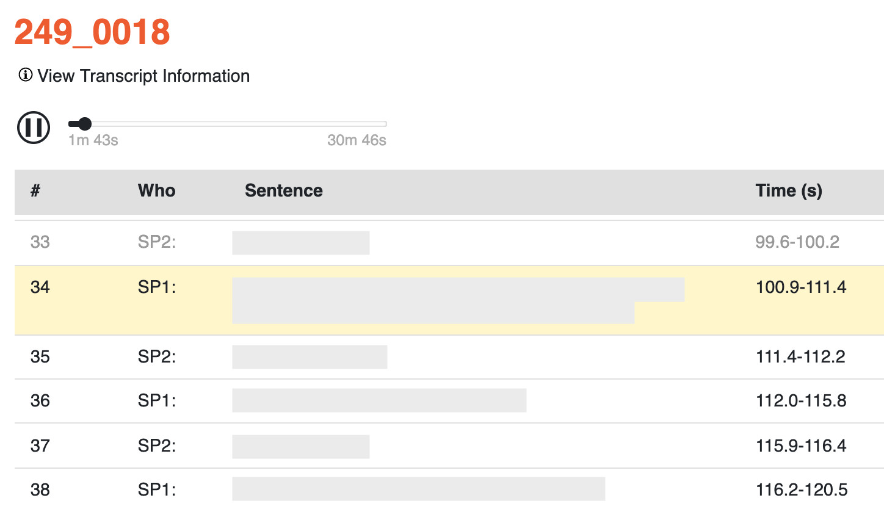This screenshot has width=884, height=509.
Task: Click the 30m 46s total duration label
Action: [357, 140]
